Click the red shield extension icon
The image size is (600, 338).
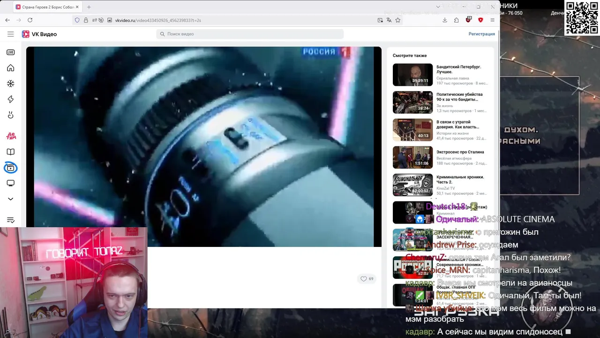[x=480, y=20]
